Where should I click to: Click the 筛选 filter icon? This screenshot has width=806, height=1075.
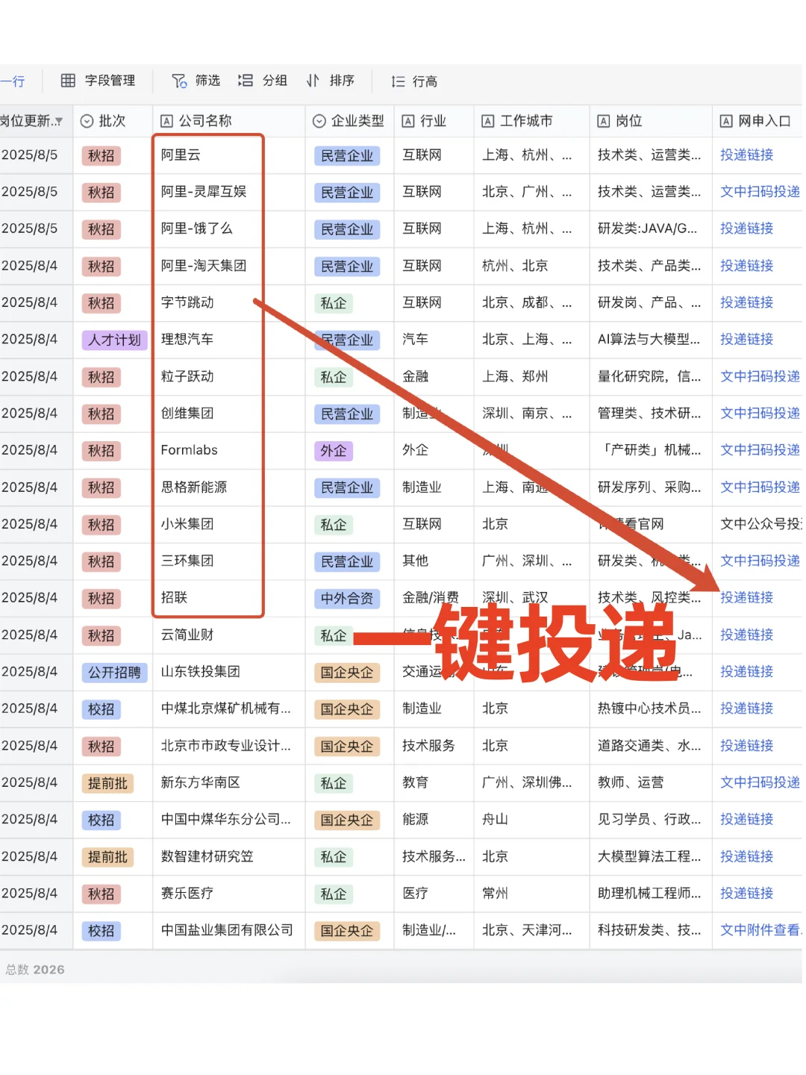(179, 81)
